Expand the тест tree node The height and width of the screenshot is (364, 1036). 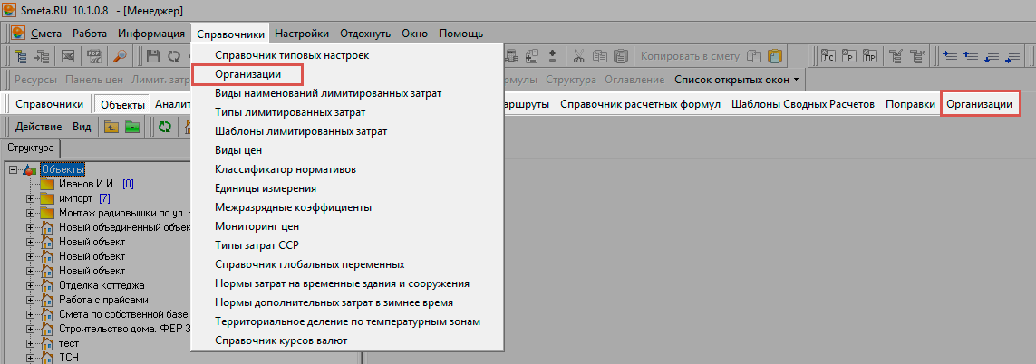click(30, 343)
